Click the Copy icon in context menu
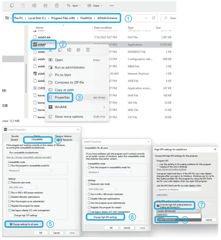This screenshot has height=240, width=221. (x=60, y=50)
